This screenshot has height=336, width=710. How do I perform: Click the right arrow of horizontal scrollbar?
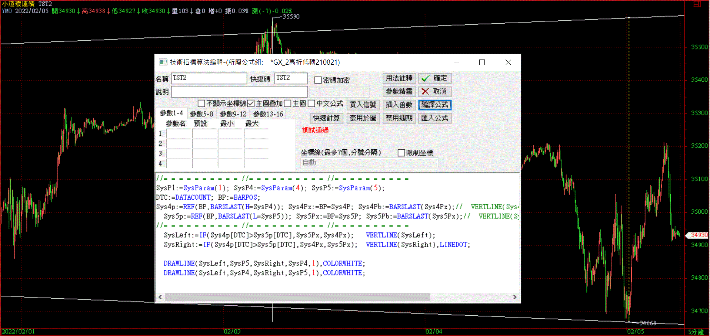coord(515,297)
